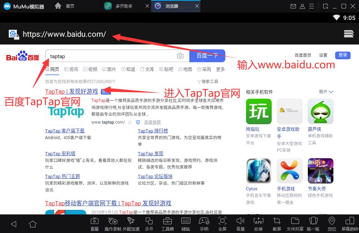
Task: Select 网页 search category
Action: (52, 69)
